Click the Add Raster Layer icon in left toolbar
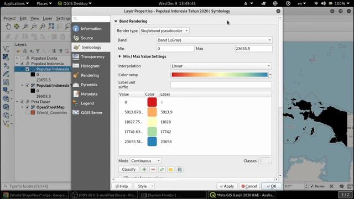The image size is (354, 199). tap(6, 57)
